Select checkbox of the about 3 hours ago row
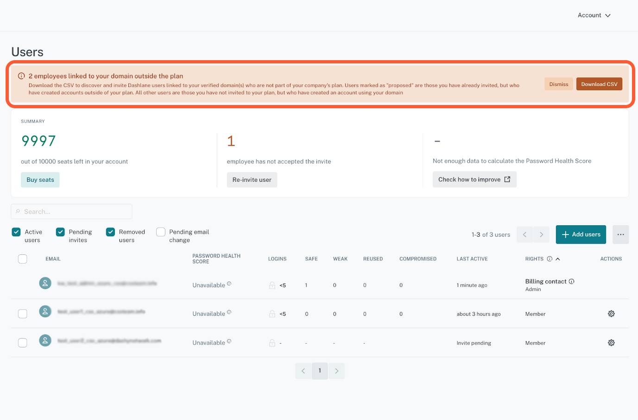The width and height of the screenshot is (638, 420). pyautogui.click(x=22, y=314)
